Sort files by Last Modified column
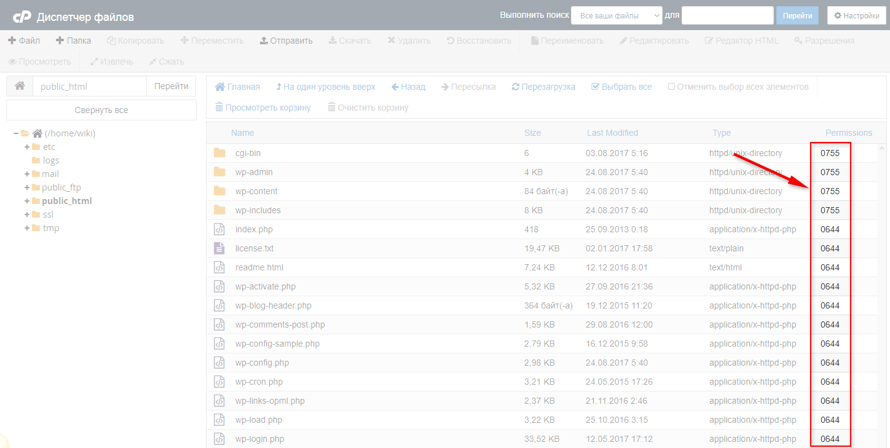Viewport: 890px width, 448px height. (x=612, y=133)
